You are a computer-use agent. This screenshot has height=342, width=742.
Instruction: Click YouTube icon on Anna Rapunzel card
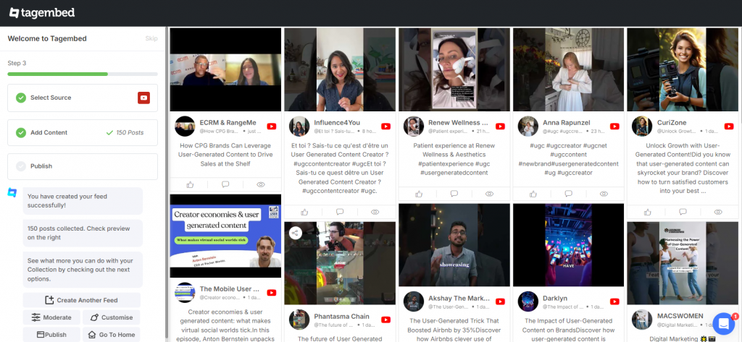[614, 126]
